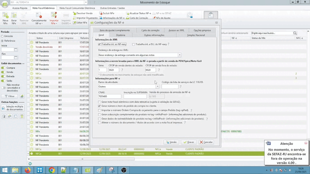The height and width of the screenshot is (174, 310).
Task: Select the Emissão radio button
Action: pyautogui.click(x=2, y=36)
